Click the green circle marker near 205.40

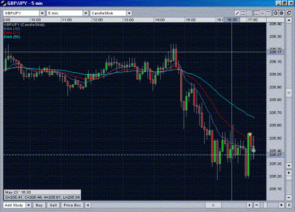click(253, 150)
